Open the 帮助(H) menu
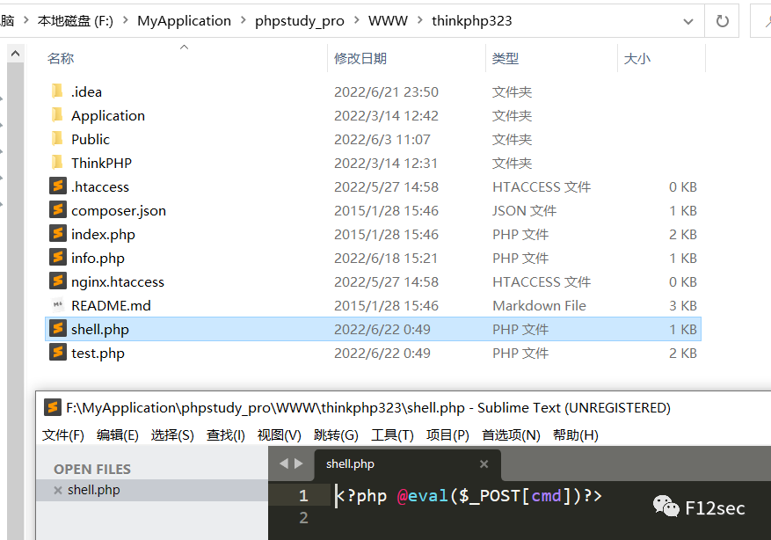Screen dimensions: 771x540 pos(575,434)
